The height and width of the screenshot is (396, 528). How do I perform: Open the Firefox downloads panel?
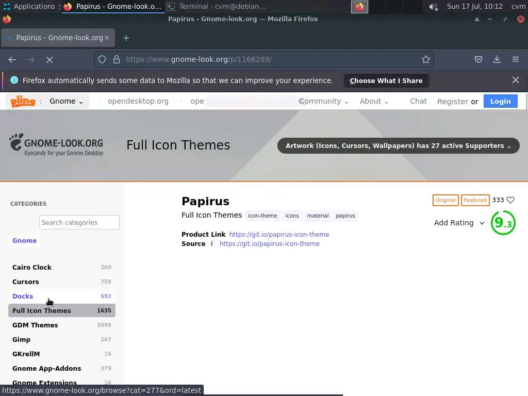(x=497, y=60)
